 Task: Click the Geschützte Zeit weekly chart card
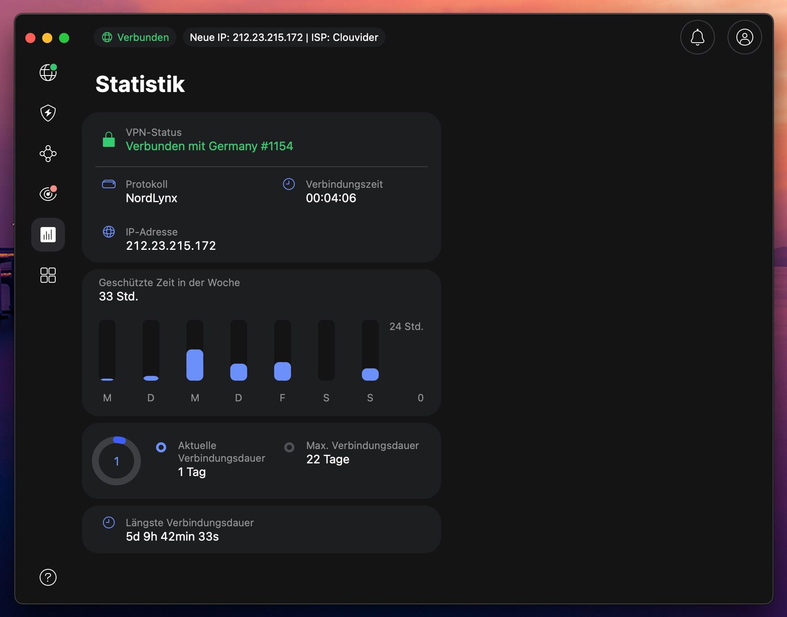[261, 342]
